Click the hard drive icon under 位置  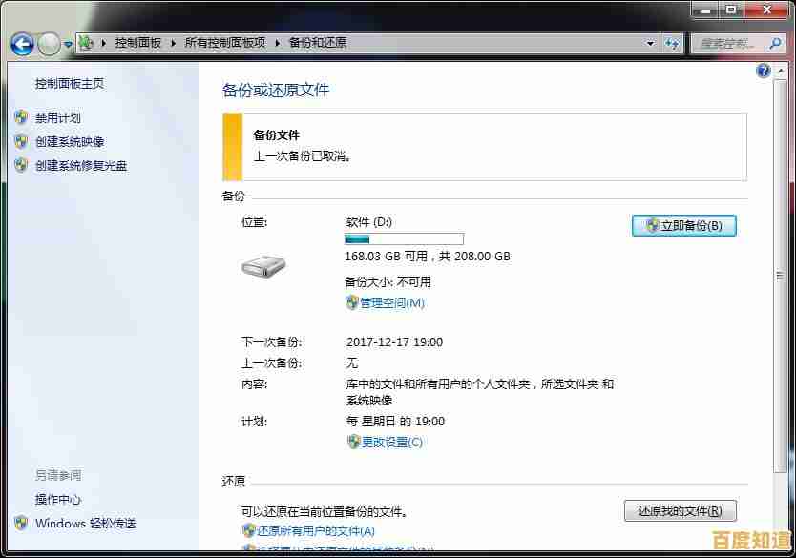[264, 267]
